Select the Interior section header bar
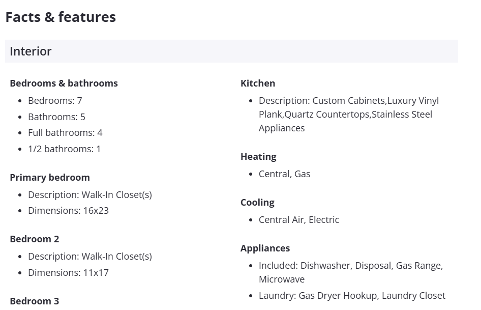The height and width of the screenshot is (310, 481). pyautogui.click(x=231, y=51)
